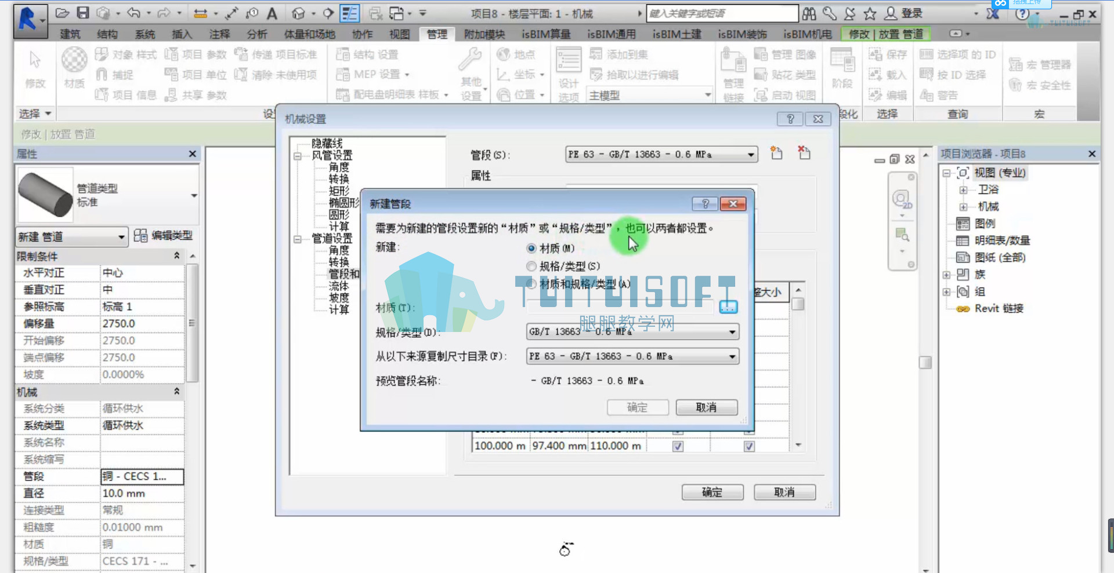Click the 2D navigation wheel icon
The image size is (1114, 573).
tap(902, 200)
